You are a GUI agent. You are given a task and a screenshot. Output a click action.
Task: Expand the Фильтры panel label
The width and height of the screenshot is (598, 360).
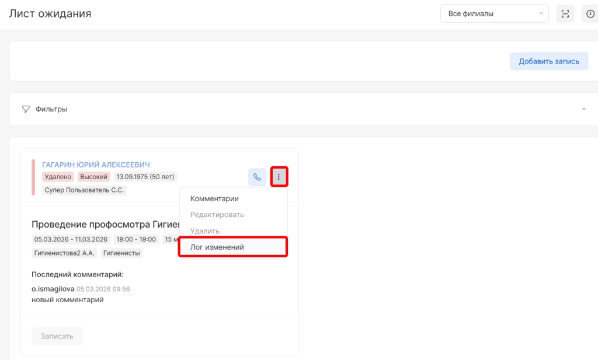51,109
